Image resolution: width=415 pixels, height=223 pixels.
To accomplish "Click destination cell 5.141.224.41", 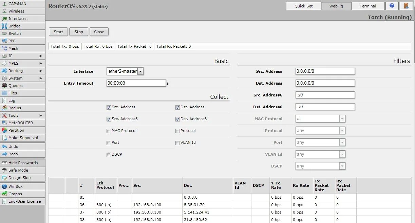I will point(208,212).
